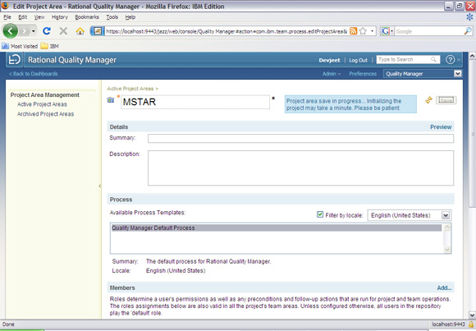
Task: Open the IBM bookmarks folder
Action: click(x=50, y=46)
